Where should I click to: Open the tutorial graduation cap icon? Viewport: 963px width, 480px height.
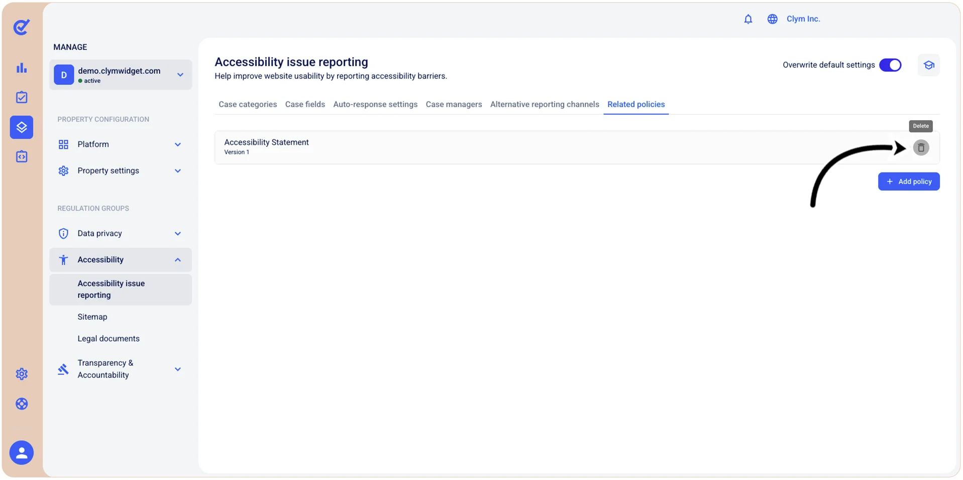[928, 65]
